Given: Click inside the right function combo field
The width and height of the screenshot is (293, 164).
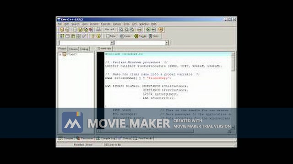Looking at the screenshot, I should [x=140, y=43].
